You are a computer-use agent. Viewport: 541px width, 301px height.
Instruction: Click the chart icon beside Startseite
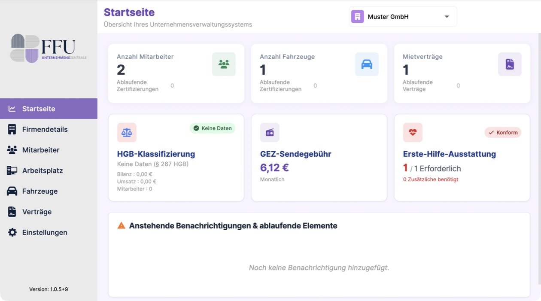(12, 109)
